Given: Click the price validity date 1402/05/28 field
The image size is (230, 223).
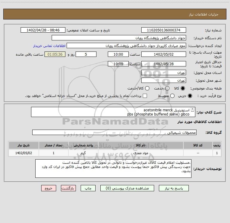Looking at the screenshot, I should [x=164, y=64].
